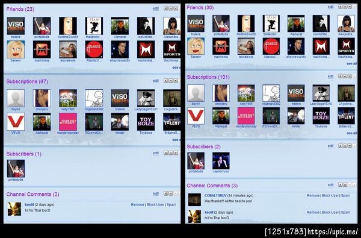Screen dimensions: 361x238
Task: Click the up arrow on Channel Comments (2)
Action: (171, 193)
